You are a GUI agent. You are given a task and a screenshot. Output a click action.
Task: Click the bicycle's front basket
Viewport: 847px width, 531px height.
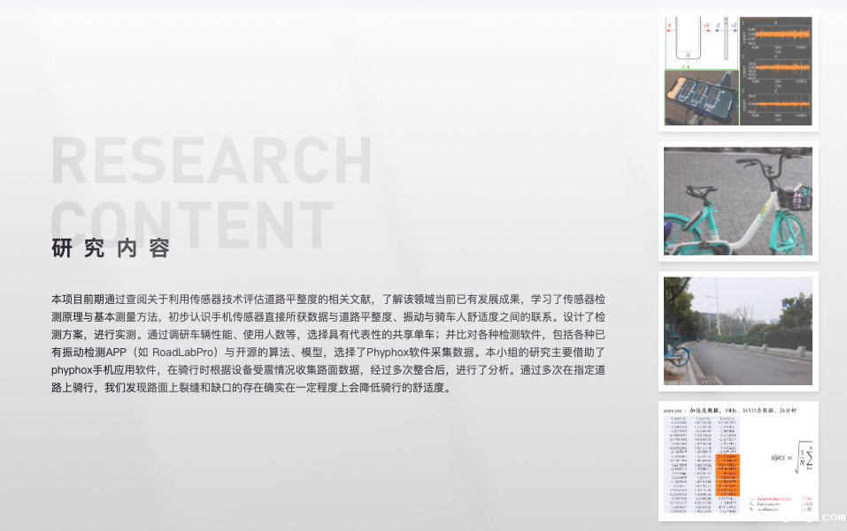[794, 196]
